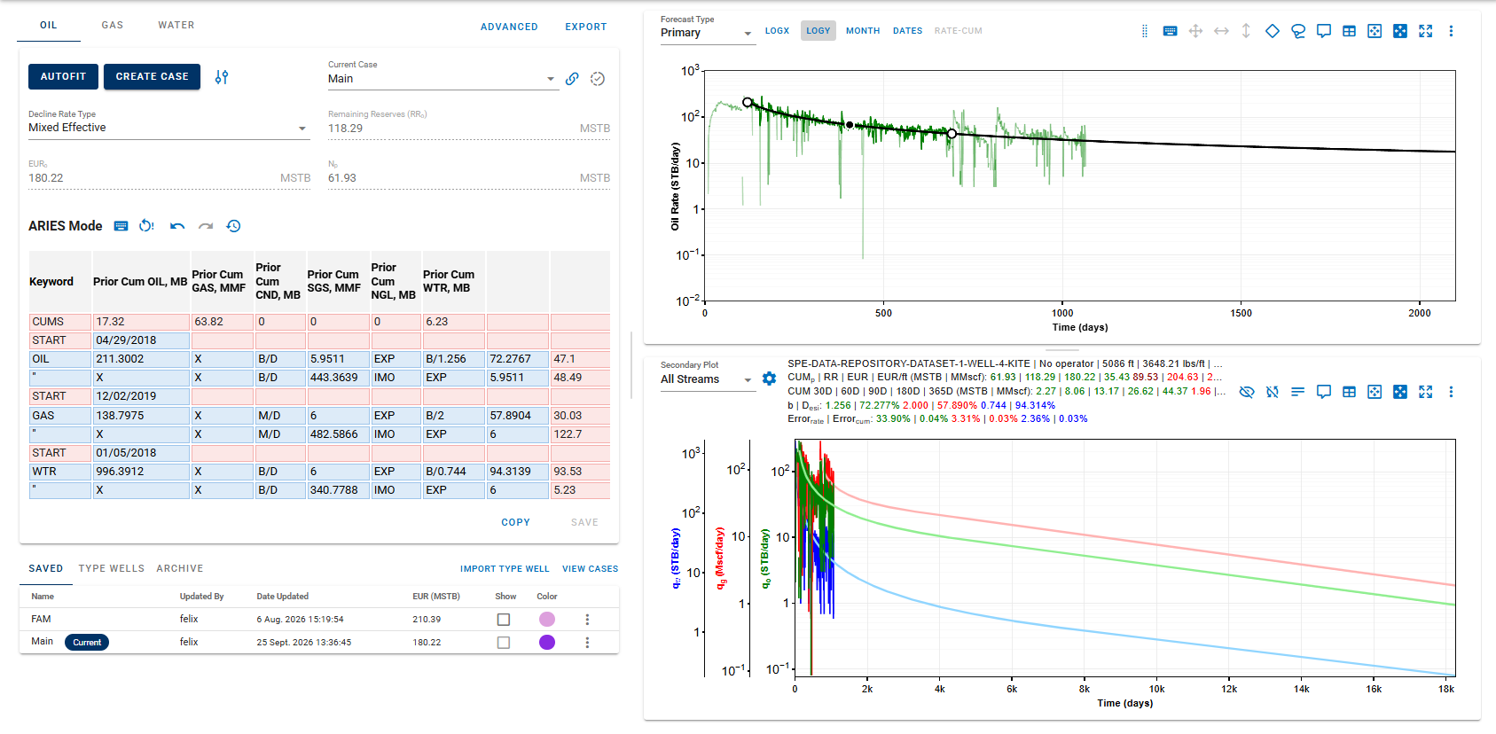Toggle LOGX axis scaling
This screenshot has height=734, width=1496.
tap(777, 31)
